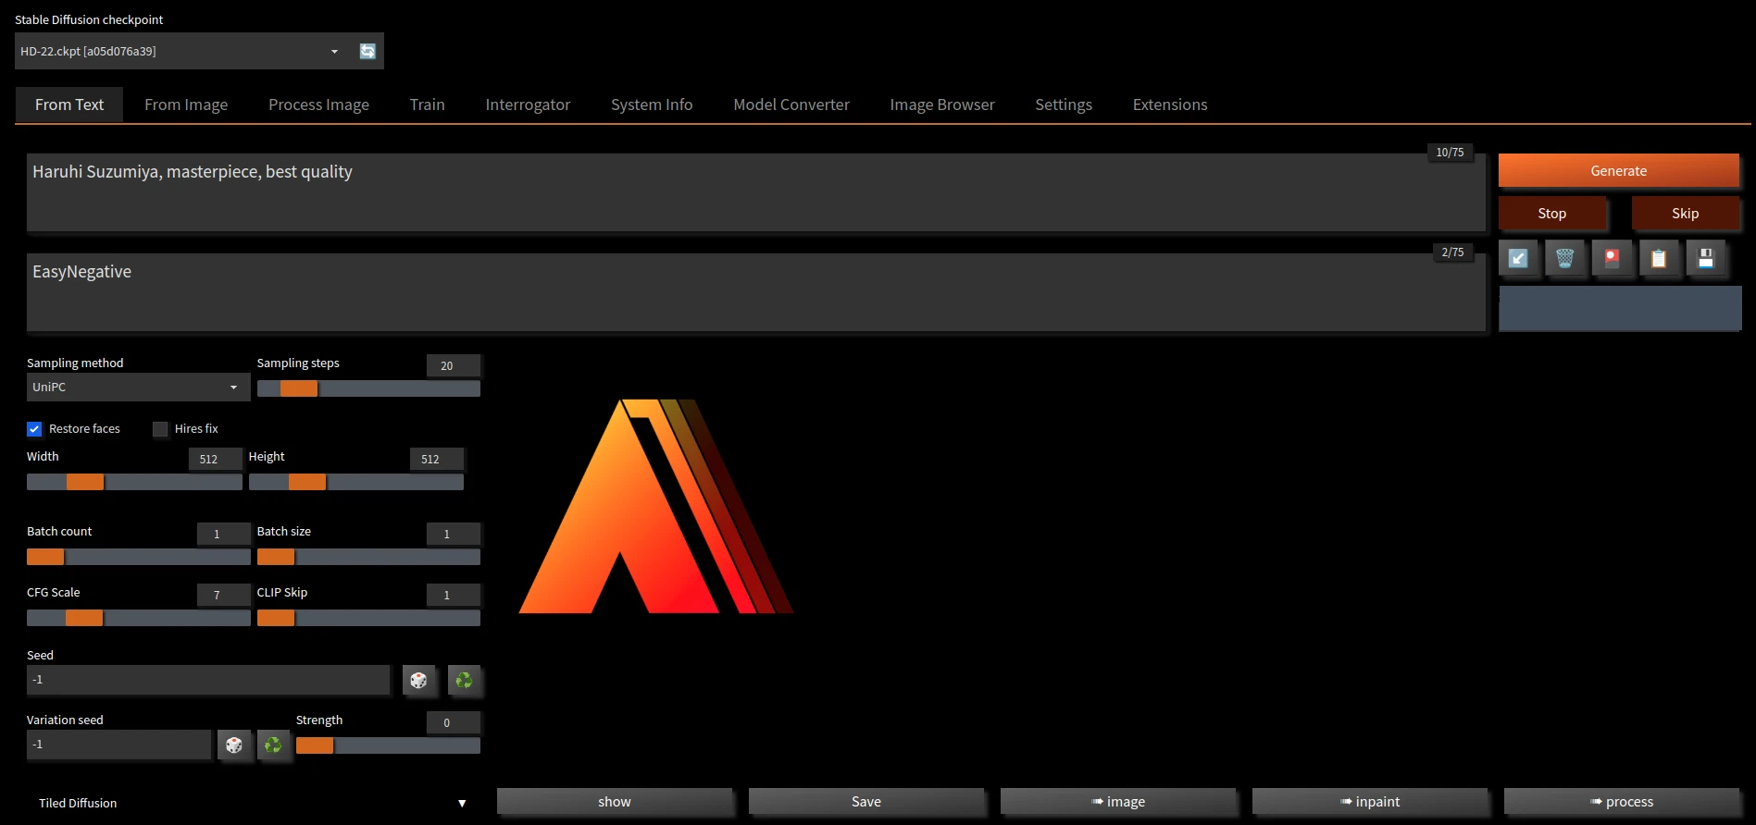This screenshot has height=825, width=1756.
Task: Open the Stable Diffusion checkpoint dropdown
Action: 181,52
